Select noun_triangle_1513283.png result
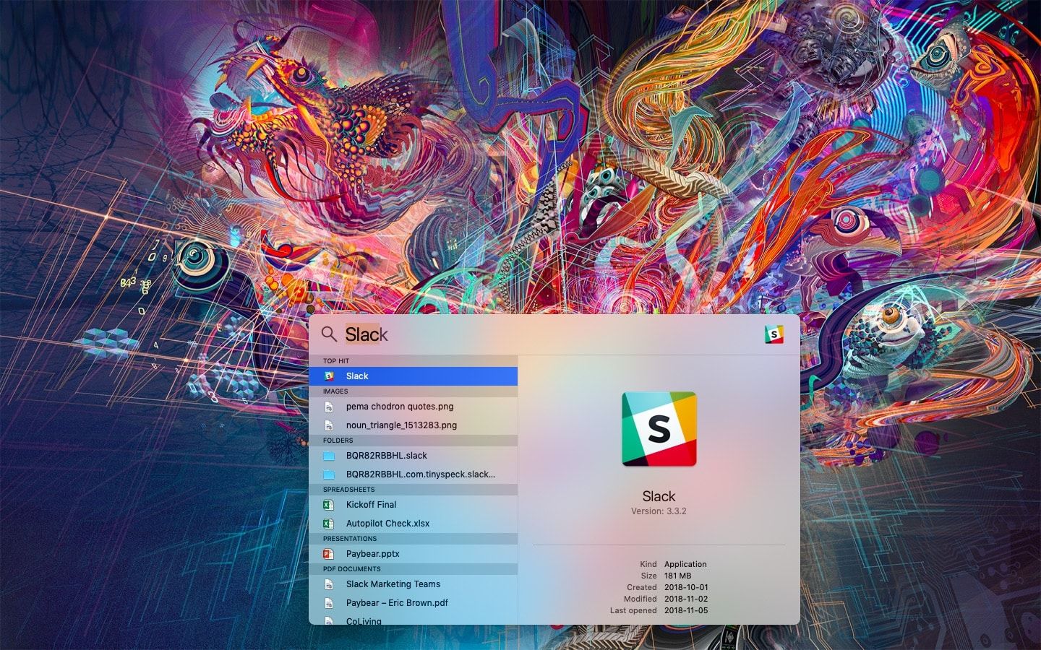The width and height of the screenshot is (1041, 650). point(413,425)
